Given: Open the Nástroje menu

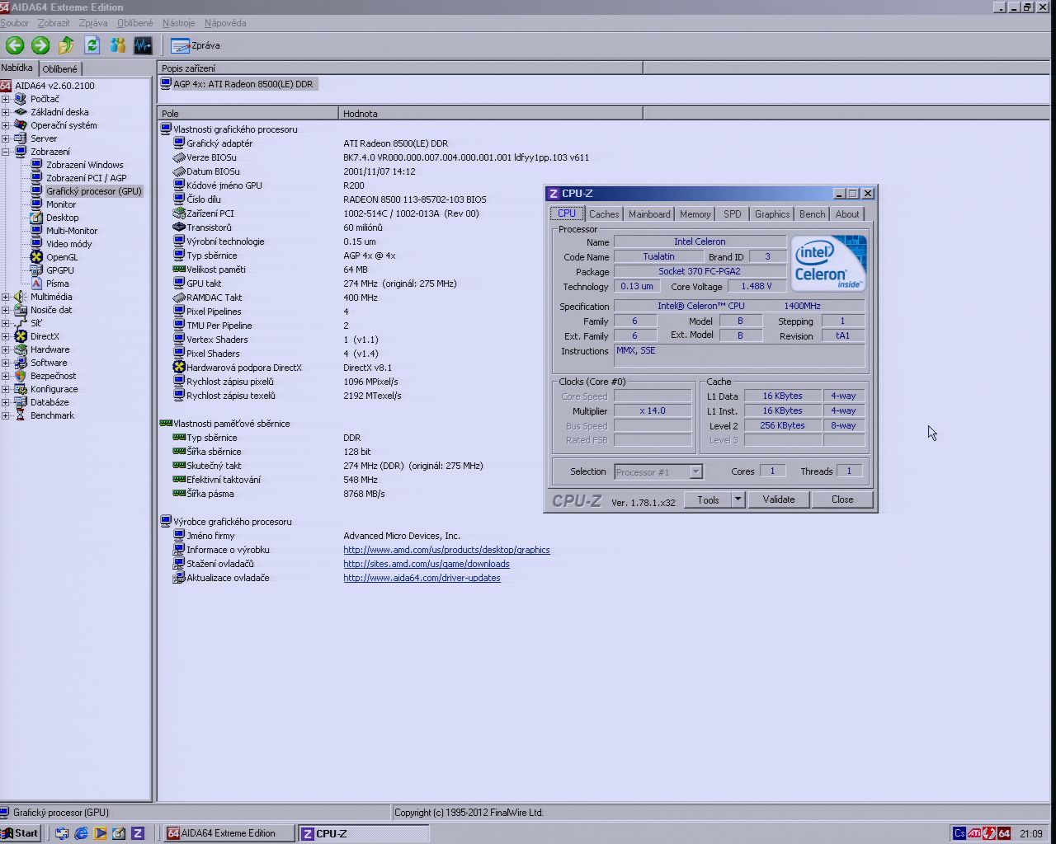Looking at the screenshot, I should pyautogui.click(x=179, y=23).
